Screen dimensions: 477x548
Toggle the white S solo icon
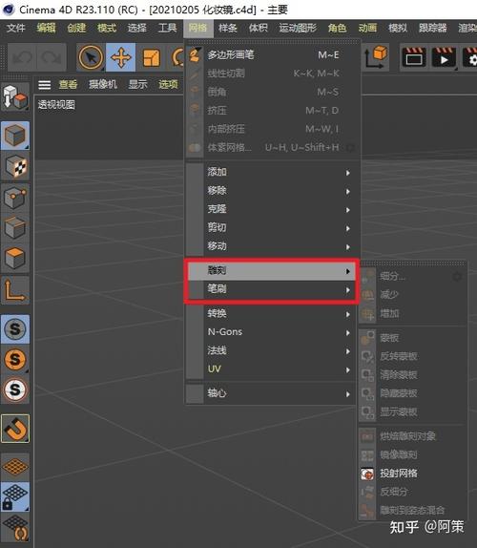15,389
